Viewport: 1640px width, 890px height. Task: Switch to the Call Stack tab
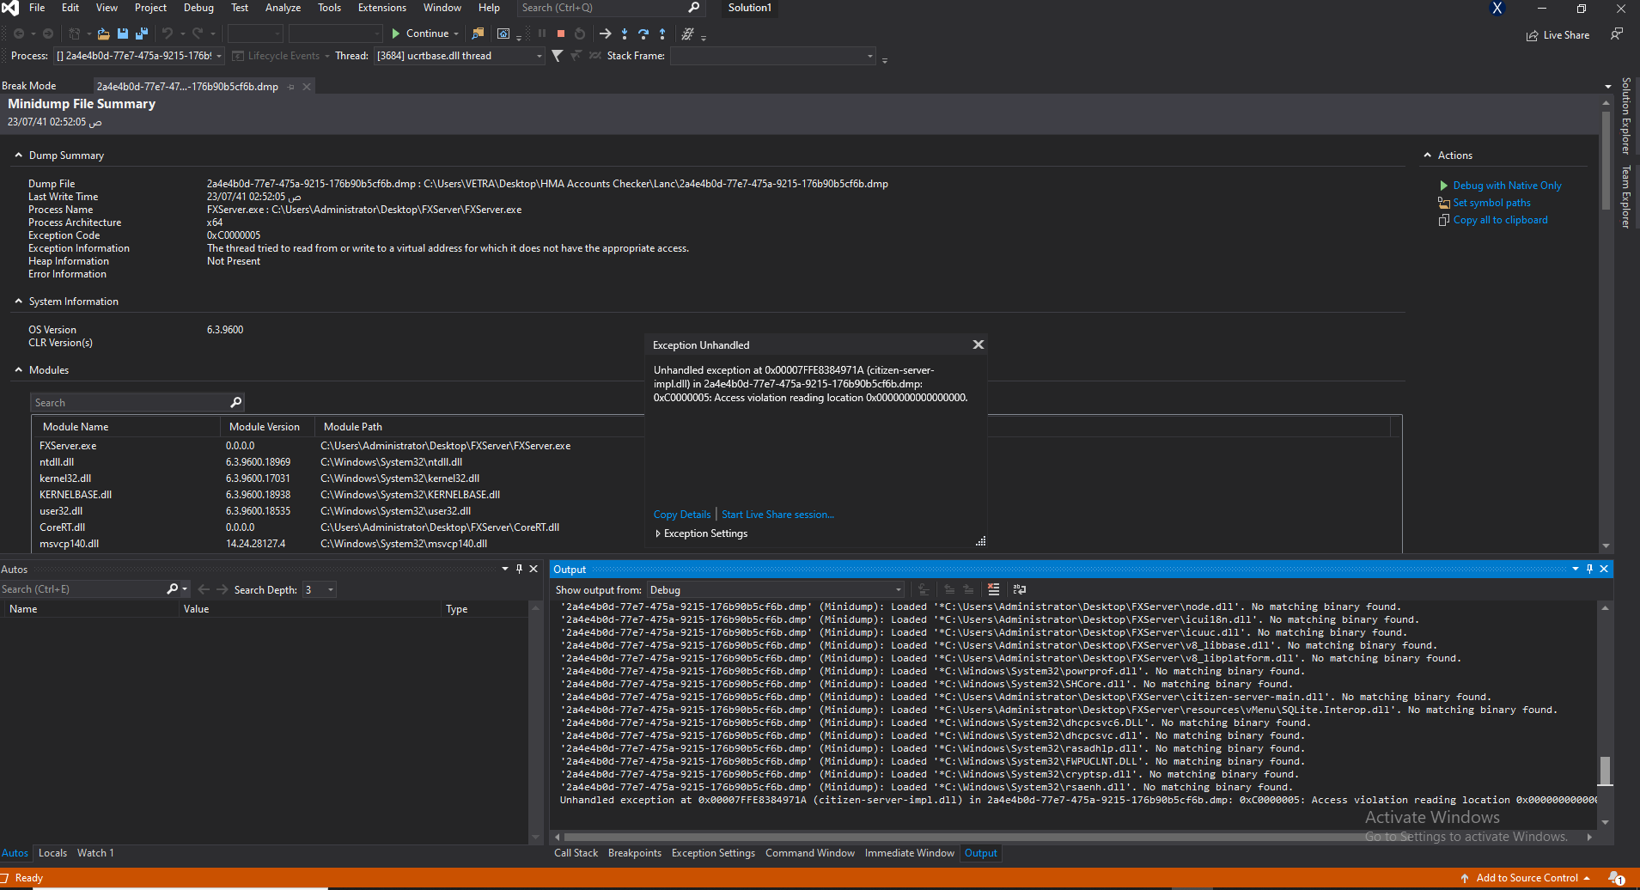click(576, 853)
